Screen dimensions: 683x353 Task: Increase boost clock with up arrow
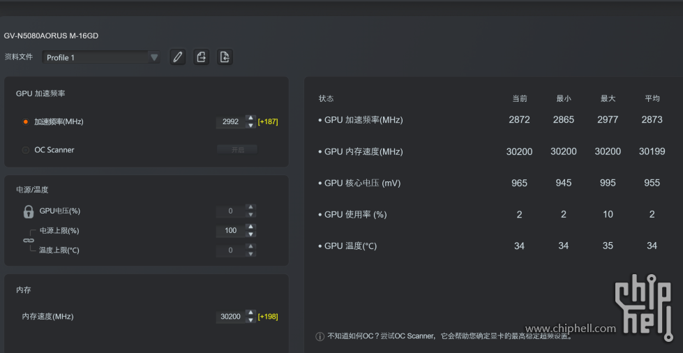pyautogui.click(x=250, y=118)
